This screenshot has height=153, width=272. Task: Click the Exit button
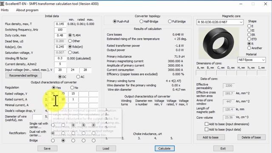pyautogui.click(x=223, y=148)
